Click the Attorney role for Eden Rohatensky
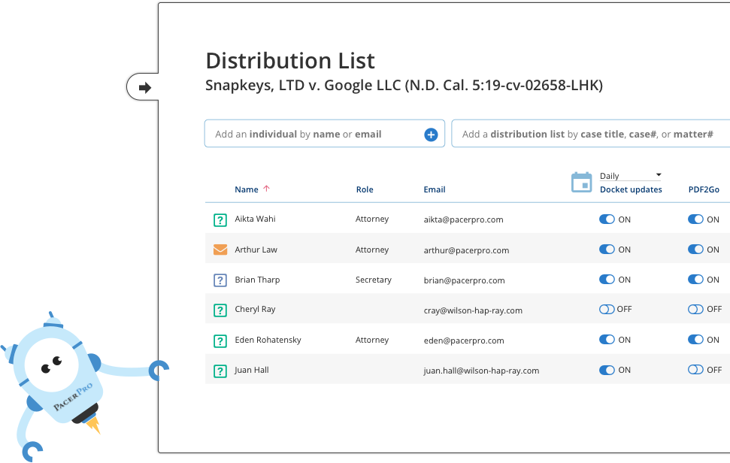 tap(372, 340)
